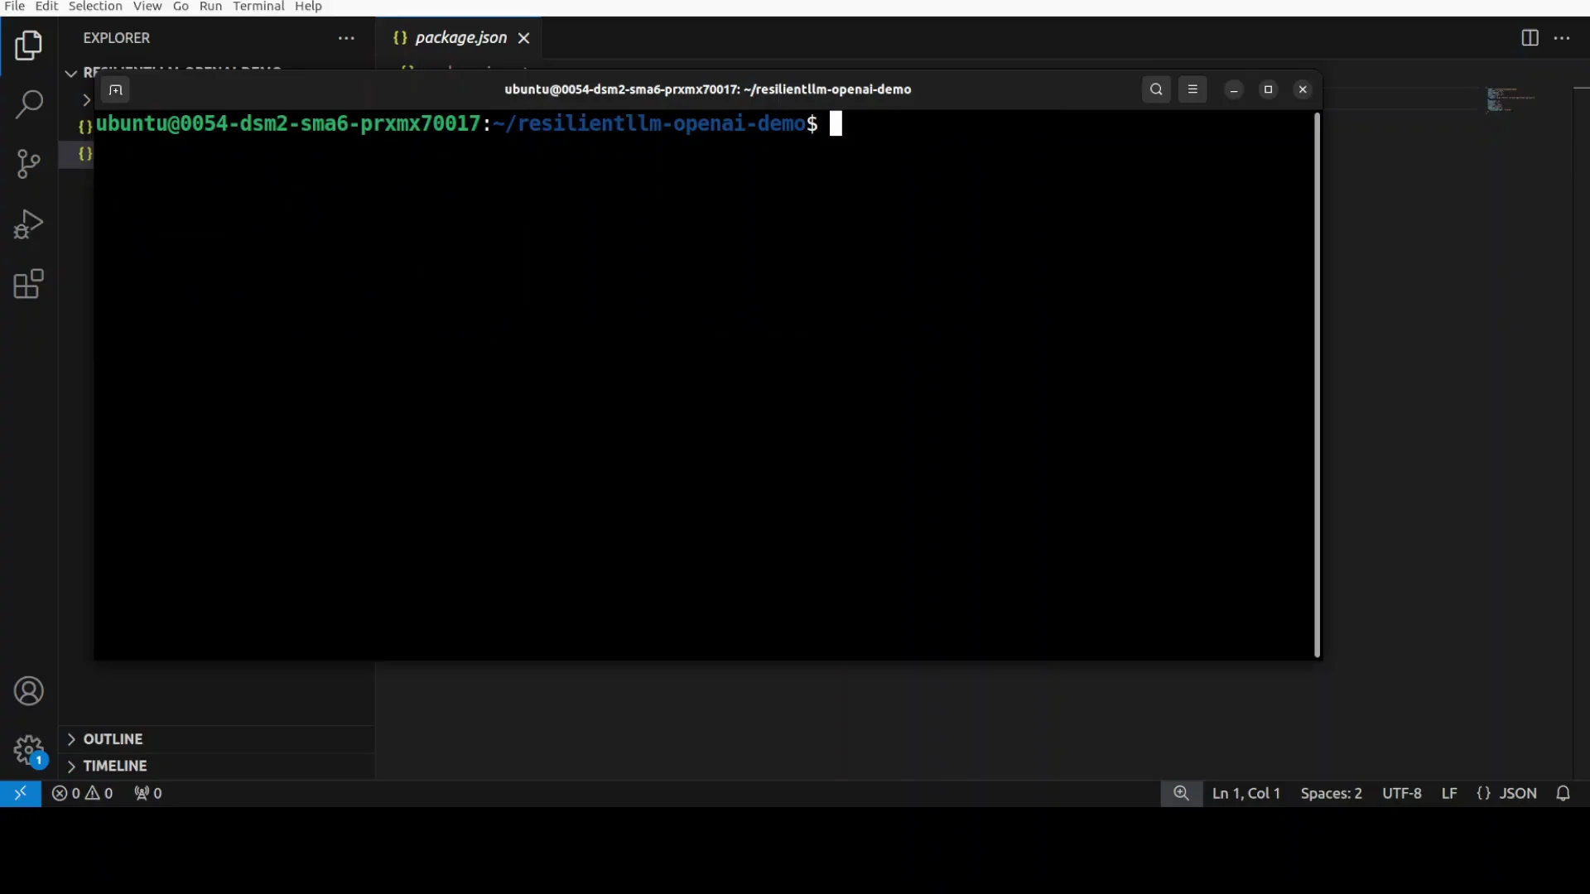Open notifications bell in status bar

point(1563,793)
